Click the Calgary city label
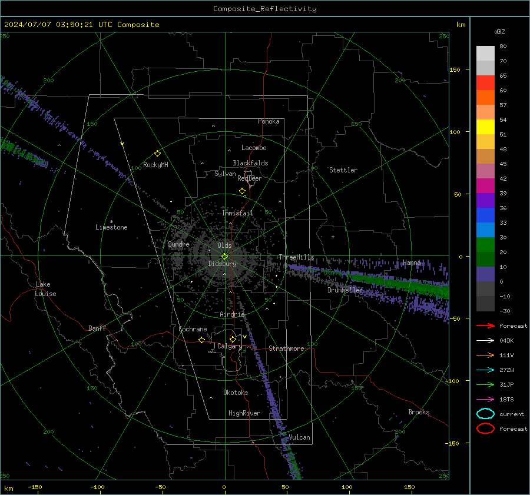 coord(230,346)
